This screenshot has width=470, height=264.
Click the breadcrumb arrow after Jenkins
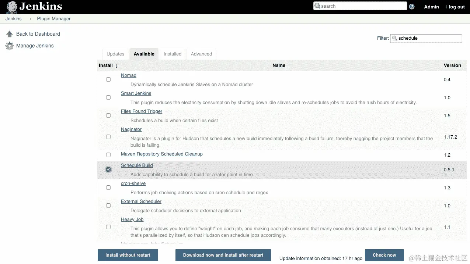(30, 19)
